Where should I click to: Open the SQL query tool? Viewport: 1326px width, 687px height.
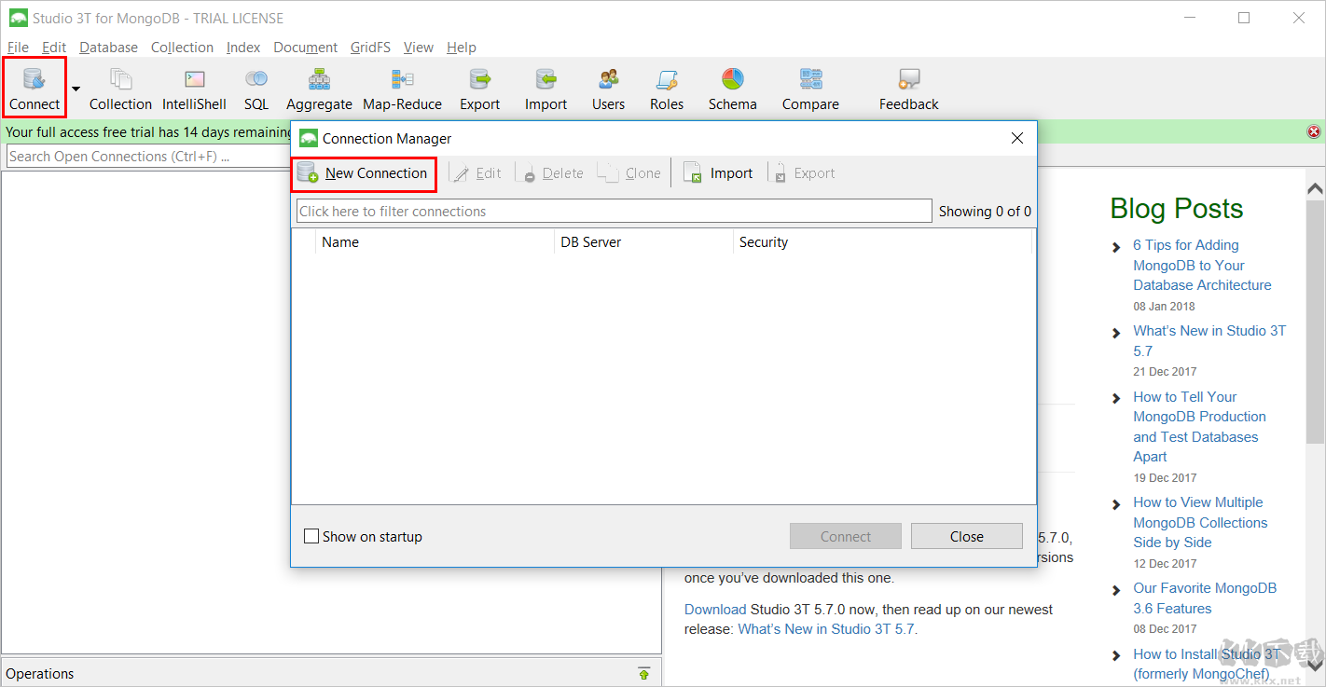(x=256, y=89)
